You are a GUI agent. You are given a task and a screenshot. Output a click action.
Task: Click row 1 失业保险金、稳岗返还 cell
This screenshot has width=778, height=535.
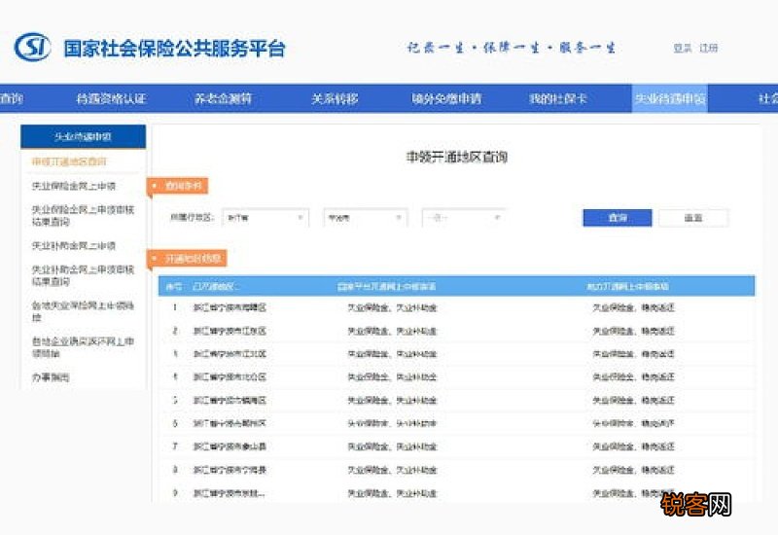pyautogui.click(x=634, y=307)
